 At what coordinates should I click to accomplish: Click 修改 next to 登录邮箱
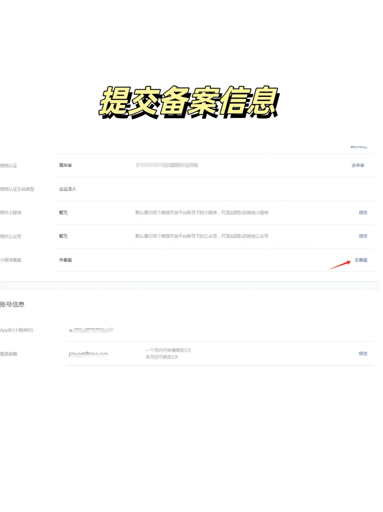pyautogui.click(x=363, y=354)
